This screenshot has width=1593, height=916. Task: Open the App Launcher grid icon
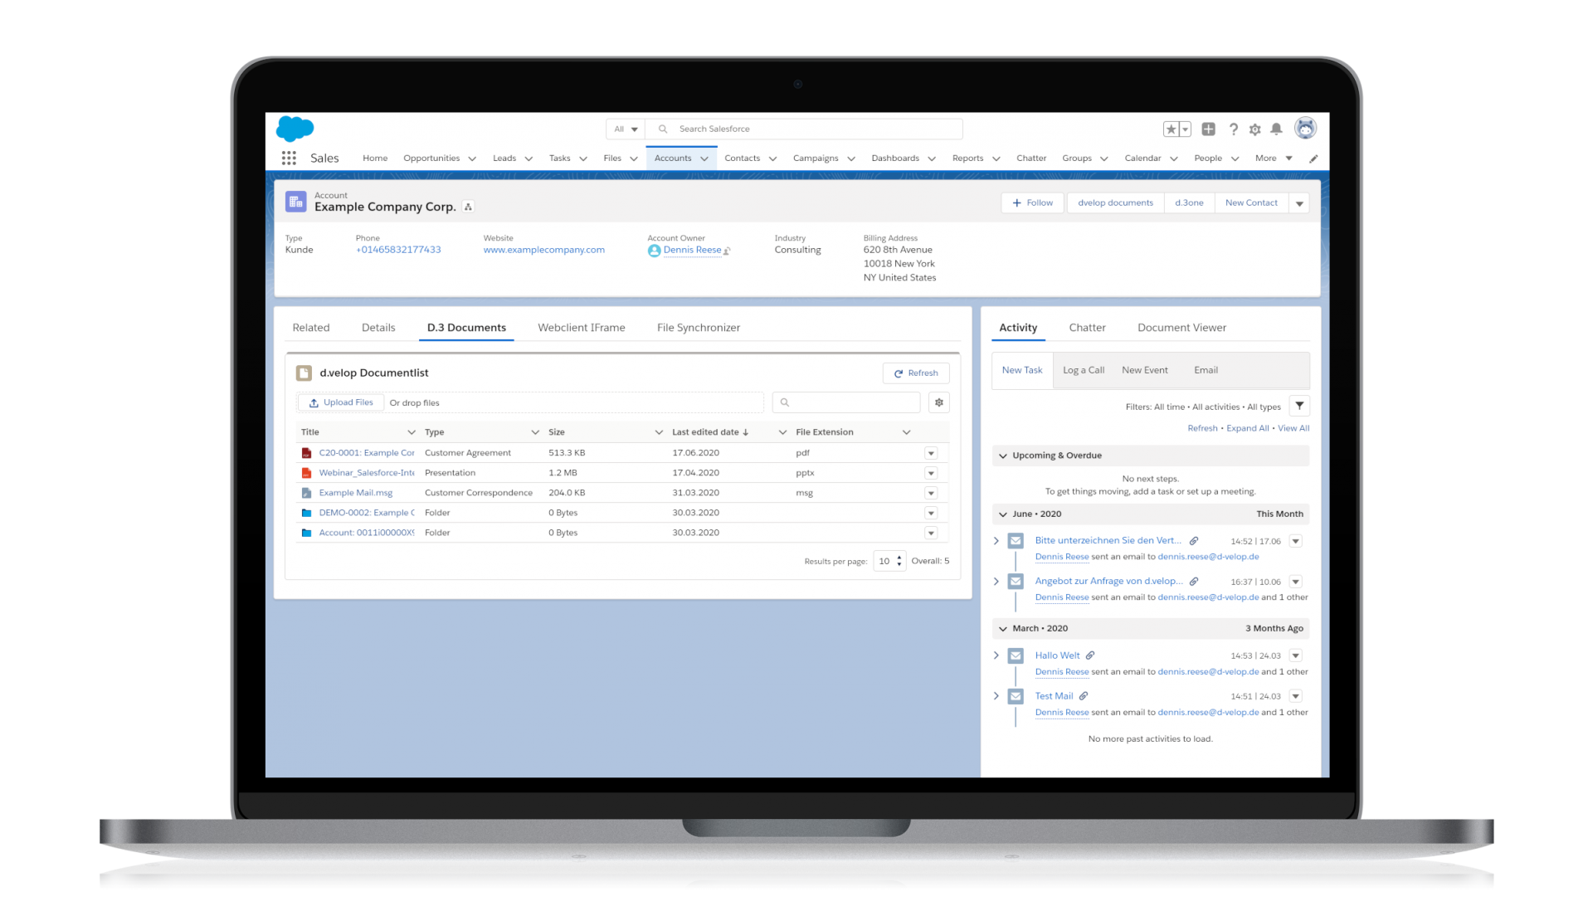click(x=289, y=158)
